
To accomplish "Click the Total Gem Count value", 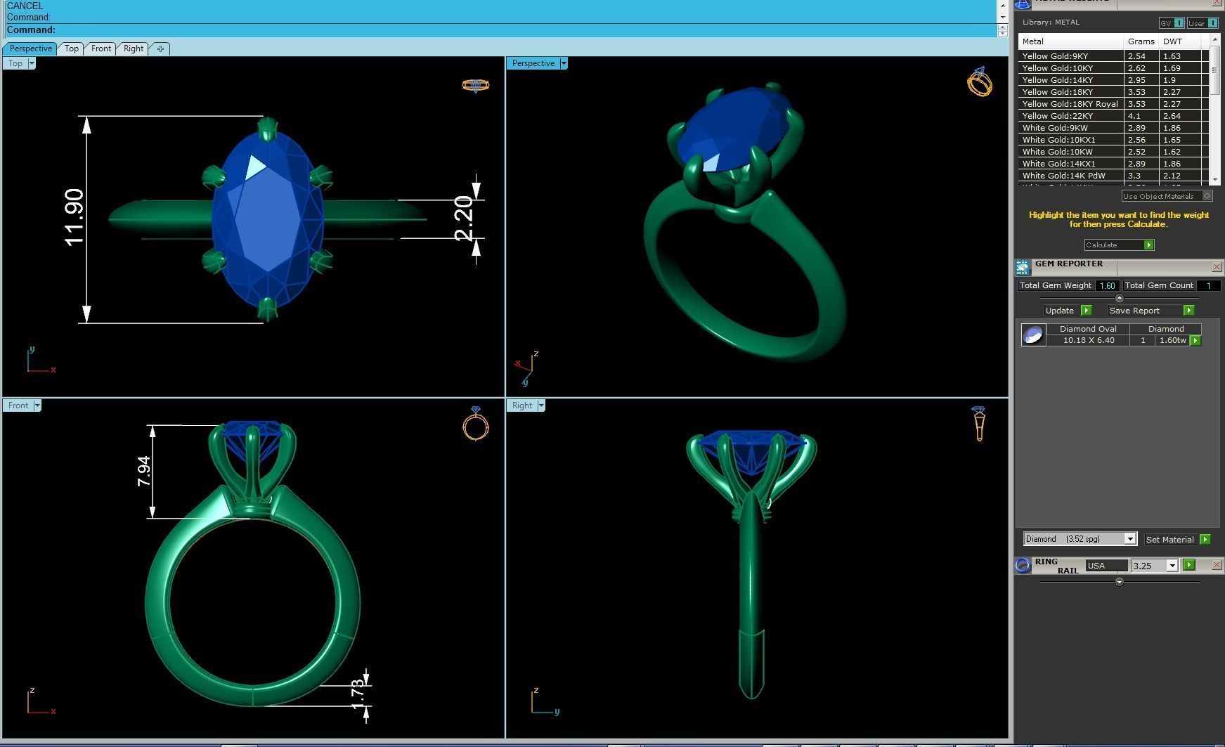I will [x=1208, y=285].
